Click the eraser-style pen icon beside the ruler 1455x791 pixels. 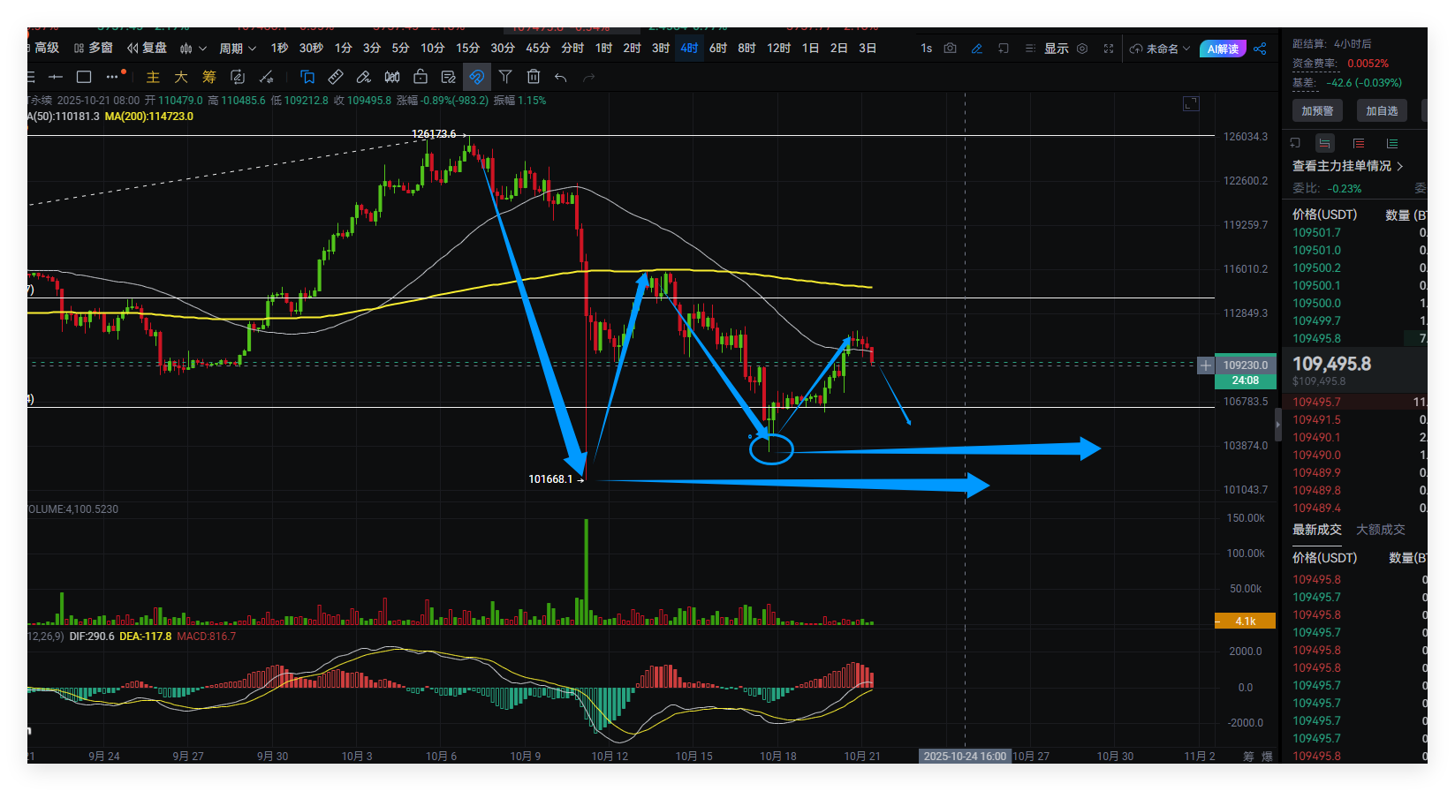[x=363, y=77]
